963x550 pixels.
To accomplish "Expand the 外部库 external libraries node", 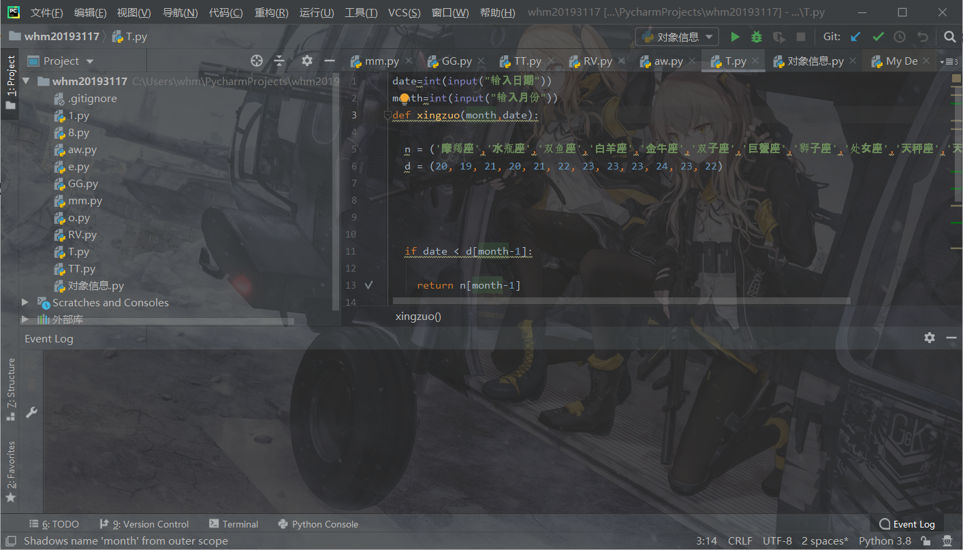I will (x=26, y=319).
